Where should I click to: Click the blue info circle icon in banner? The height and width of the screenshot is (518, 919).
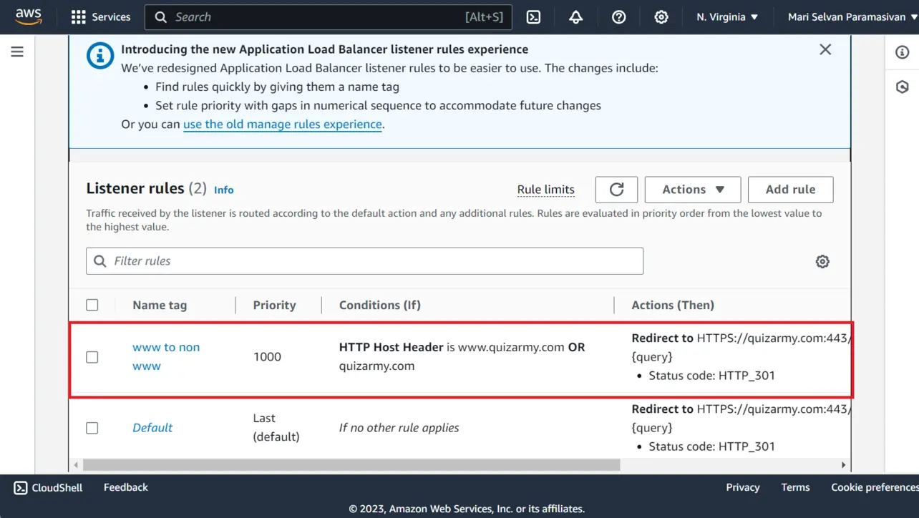[x=100, y=55]
